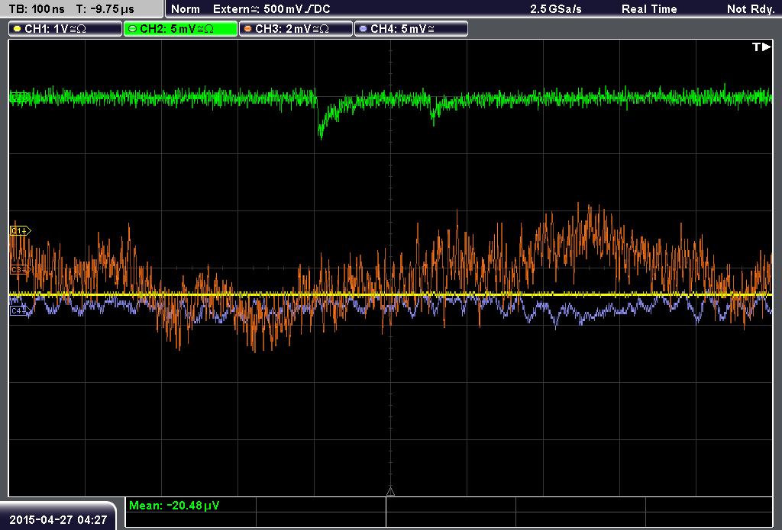
Task: Click the Mean: -20.48 µV measurement cell
Action: (190, 506)
